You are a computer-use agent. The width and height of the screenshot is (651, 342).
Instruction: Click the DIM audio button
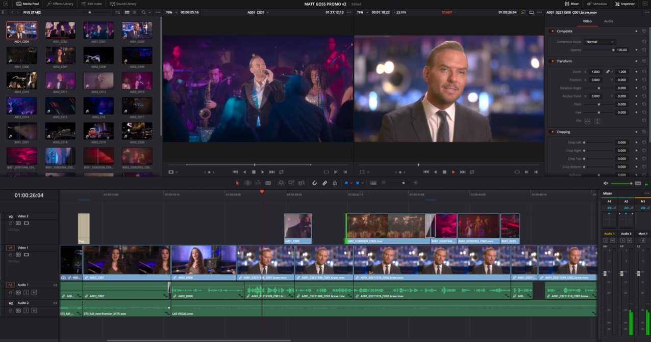(x=638, y=183)
